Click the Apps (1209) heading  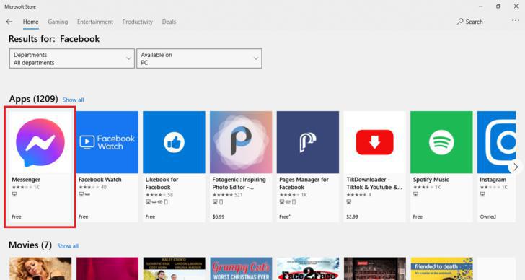(33, 99)
